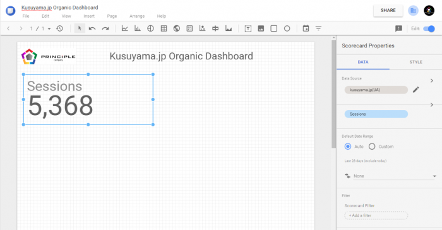442x230 pixels.
Task: Go to previous page arrow
Action: 8,28
